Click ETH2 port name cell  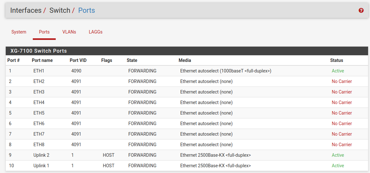tap(39, 81)
